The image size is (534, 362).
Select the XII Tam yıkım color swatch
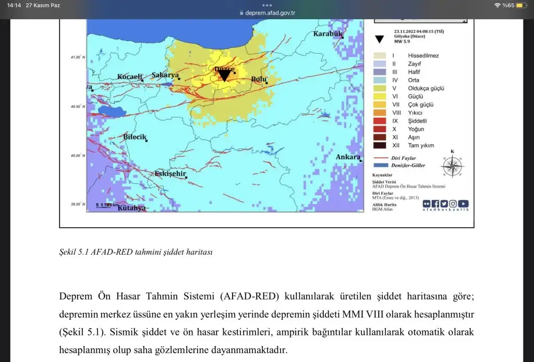pyautogui.click(x=379, y=145)
